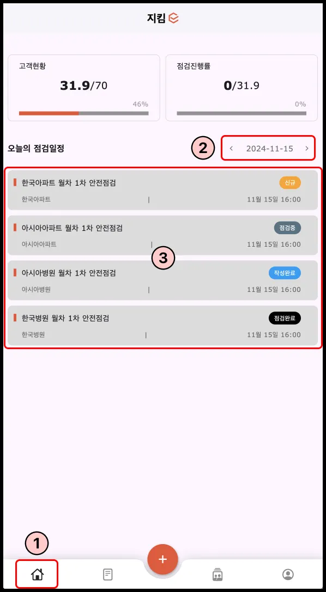
Task: Open 한국병원 월차 1차 안전점검 item
Action: (163, 326)
